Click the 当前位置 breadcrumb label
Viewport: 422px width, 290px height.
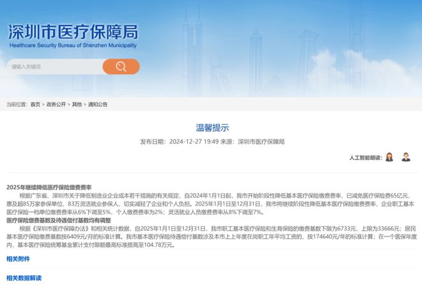click(17, 104)
